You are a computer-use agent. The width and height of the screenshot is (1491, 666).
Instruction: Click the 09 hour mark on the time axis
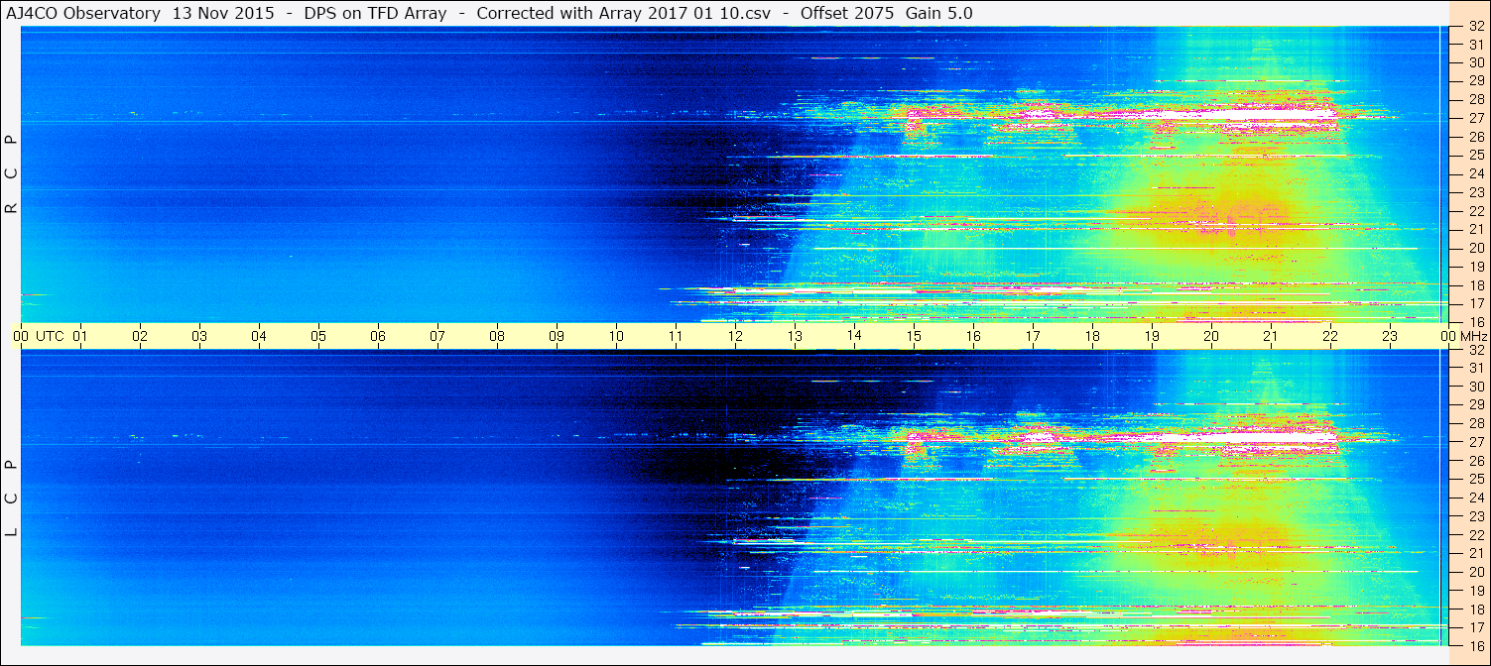pyautogui.click(x=557, y=336)
